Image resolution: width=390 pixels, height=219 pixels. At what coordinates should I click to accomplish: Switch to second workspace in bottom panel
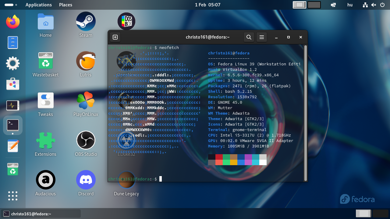tap(381, 214)
